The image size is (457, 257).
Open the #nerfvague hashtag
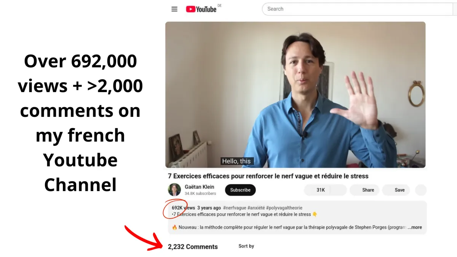coord(235,208)
